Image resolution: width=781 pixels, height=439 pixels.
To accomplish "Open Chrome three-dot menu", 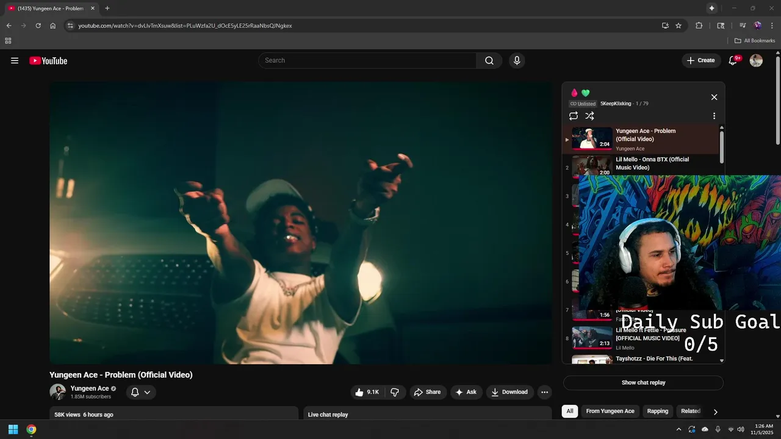I will point(772,26).
